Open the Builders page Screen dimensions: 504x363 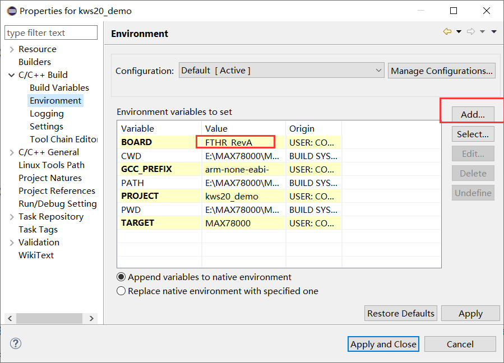[x=35, y=62]
